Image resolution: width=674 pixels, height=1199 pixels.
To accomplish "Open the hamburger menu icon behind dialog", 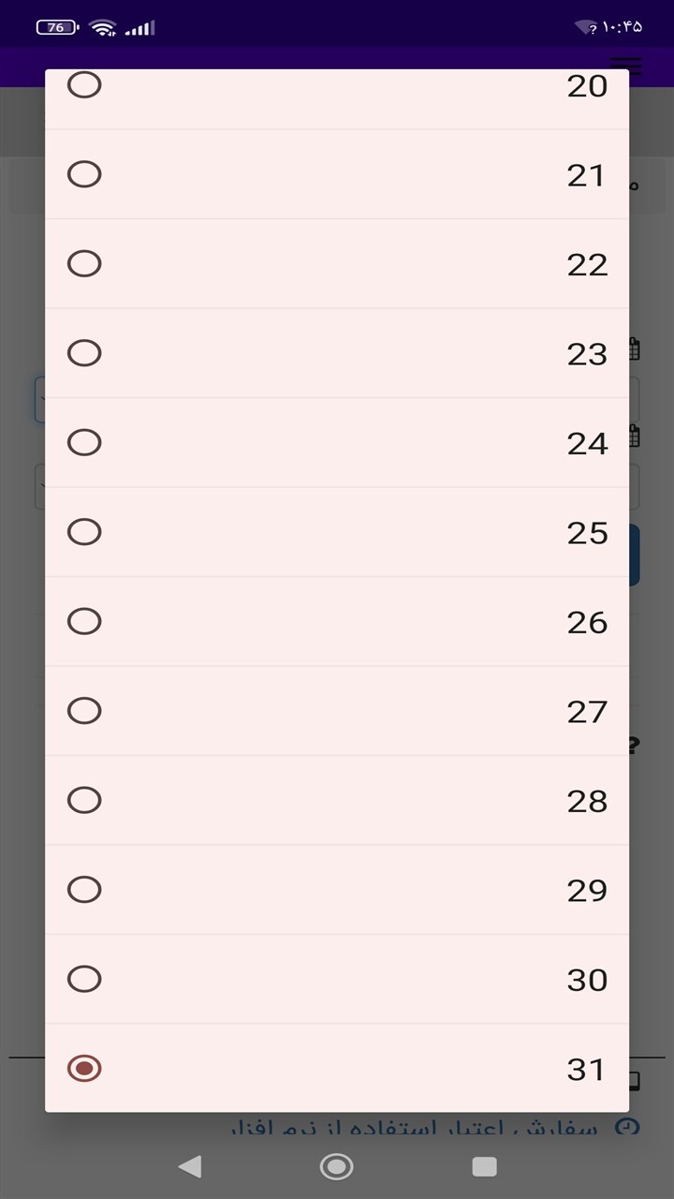I will point(626,66).
